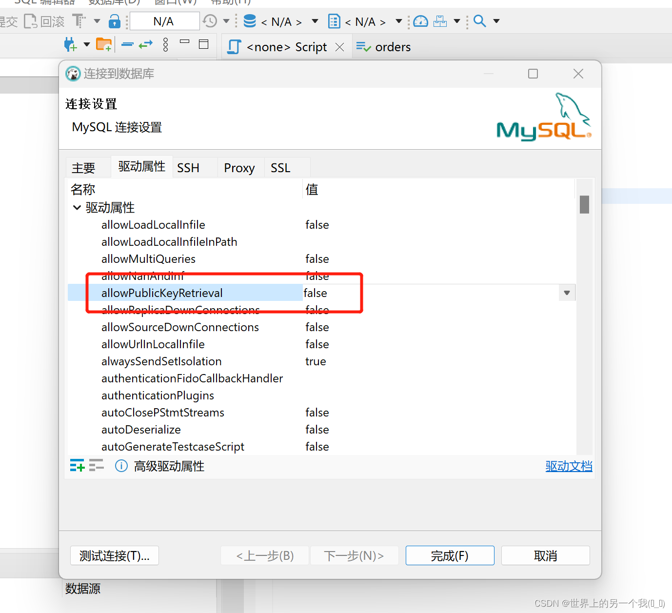Open the database search magnifier icon
This screenshot has height=613, width=672.
pyautogui.click(x=479, y=21)
